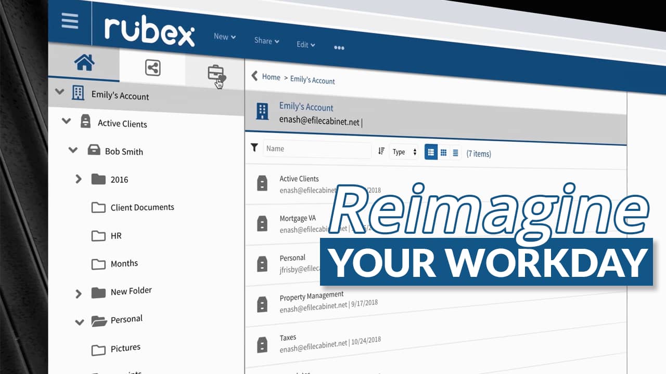Click the HR folder icon
This screenshot has width=666, height=374.
pyautogui.click(x=98, y=236)
